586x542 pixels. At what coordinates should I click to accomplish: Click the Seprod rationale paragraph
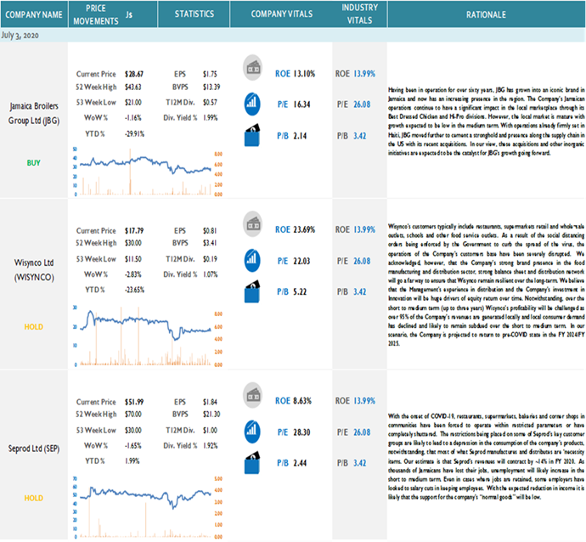point(487,456)
